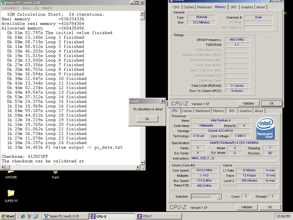
Task: Open Mainboard tab in lower CPU-Z window
Action: pos(203,111)
